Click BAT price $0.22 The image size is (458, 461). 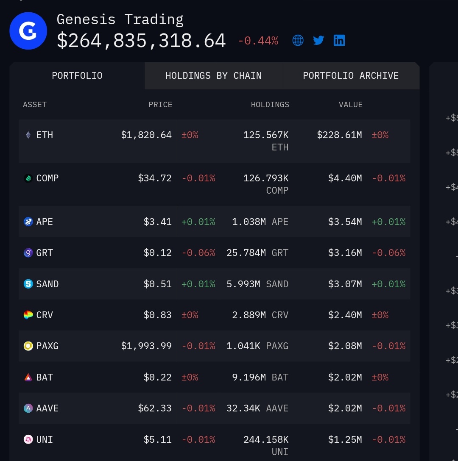pos(157,377)
